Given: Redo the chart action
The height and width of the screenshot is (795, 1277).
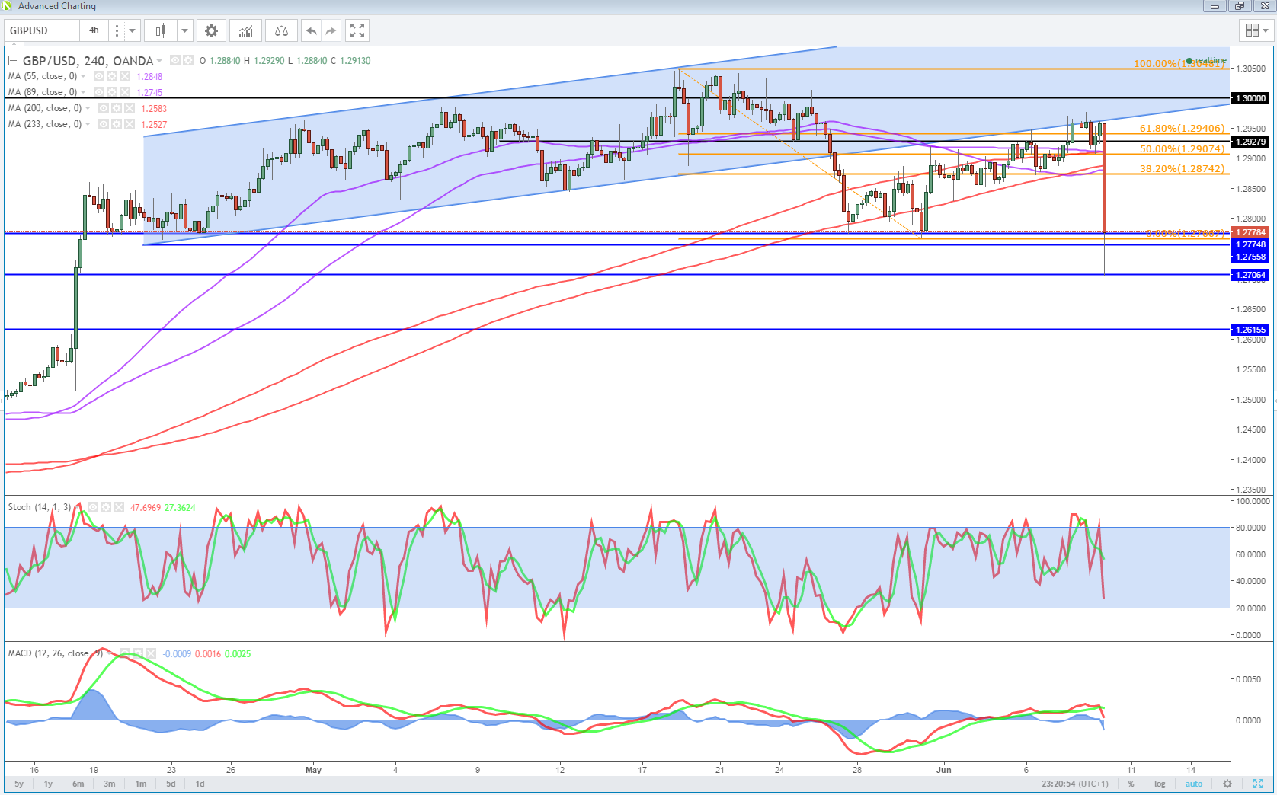Looking at the screenshot, I should [331, 30].
